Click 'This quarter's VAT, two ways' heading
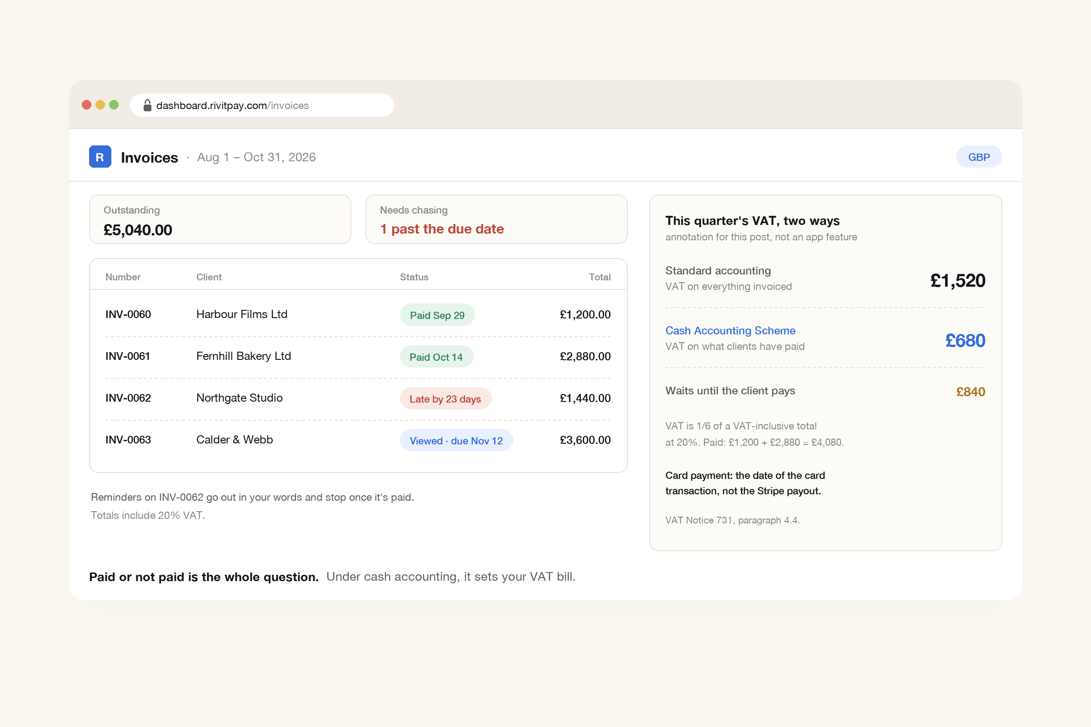1091x727 pixels. 752,221
